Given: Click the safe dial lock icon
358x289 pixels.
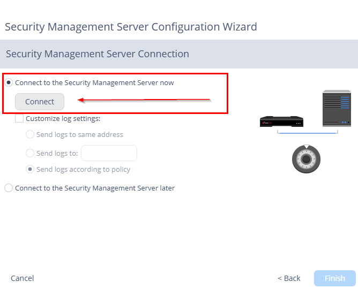Looking at the screenshot, I should coord(306,159).
